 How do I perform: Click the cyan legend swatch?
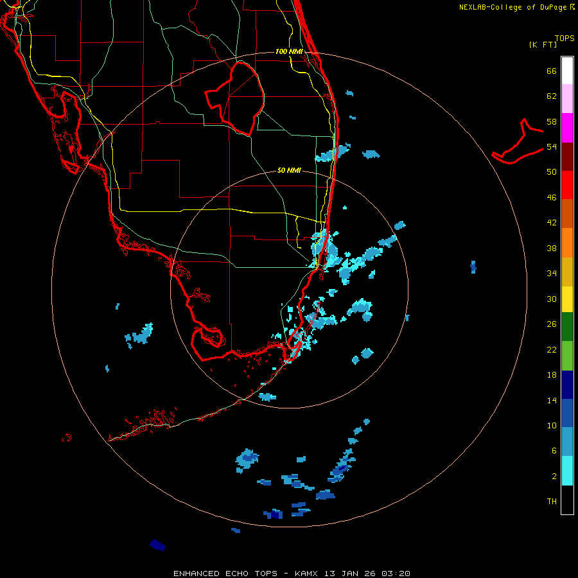pos(567,471)
